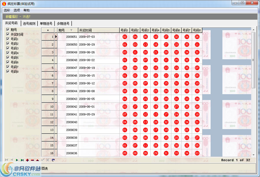Select the 号码7 ball in row 2009046
Image resolution: width=260 pixels, height=177 pixels.
click(187, 75)
